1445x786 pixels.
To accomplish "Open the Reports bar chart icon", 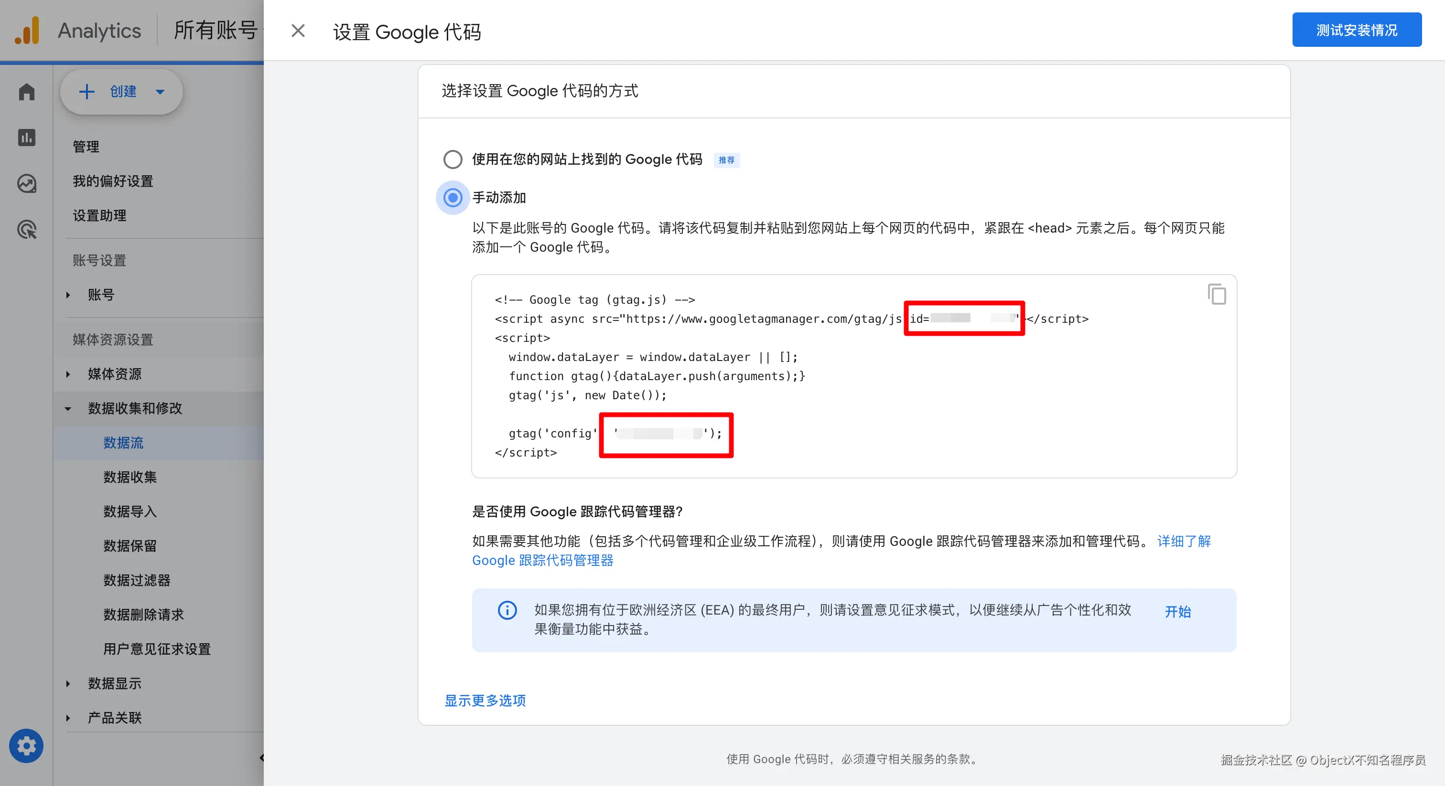I will (26, 138).
